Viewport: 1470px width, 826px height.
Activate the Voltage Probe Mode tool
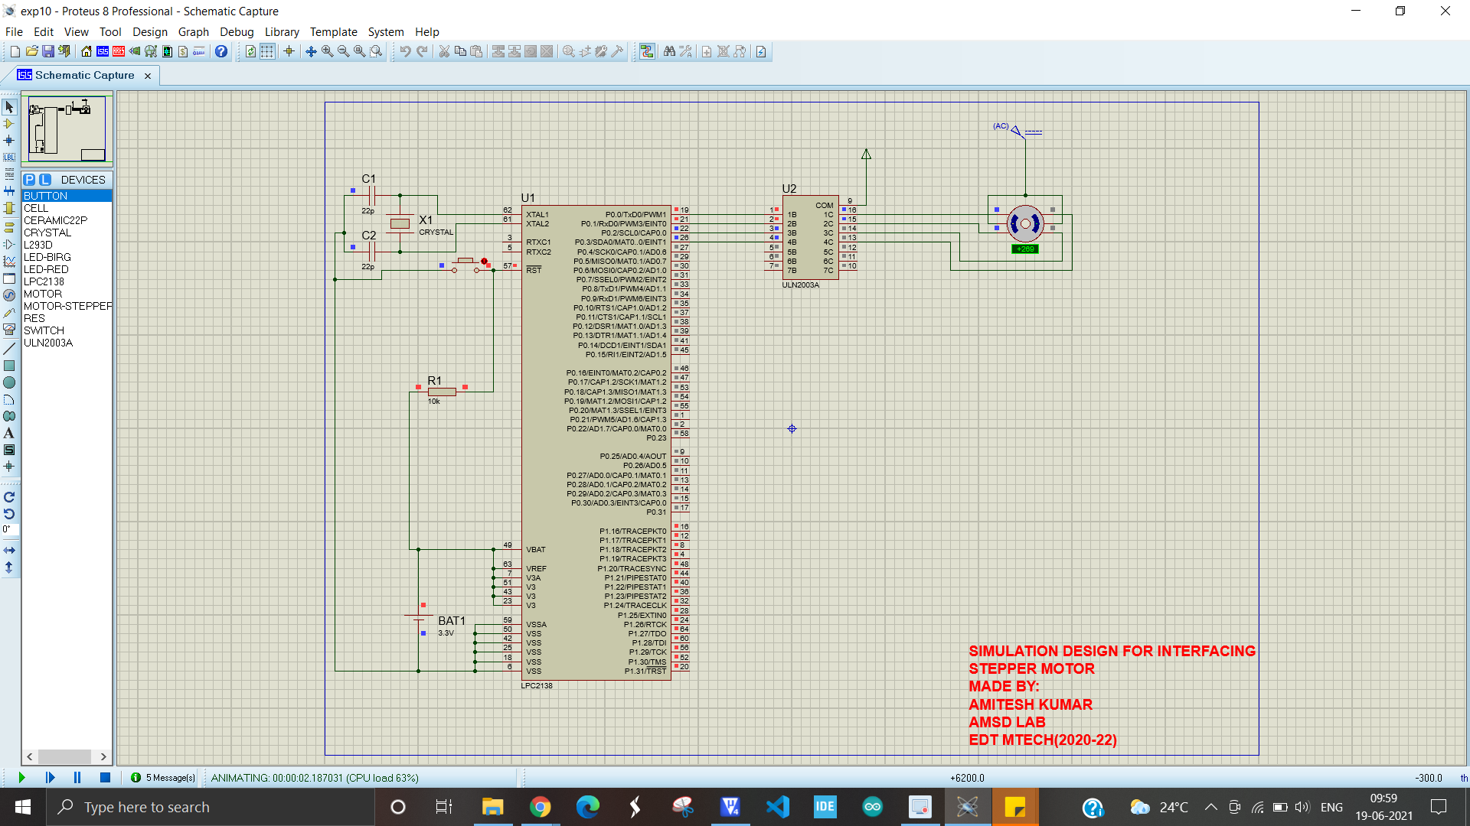pyautogui.click(x=9, y=312)
